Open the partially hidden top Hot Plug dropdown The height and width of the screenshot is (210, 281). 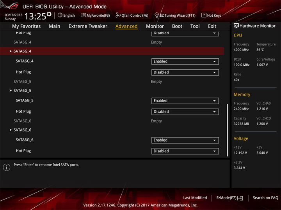(185, 33)
